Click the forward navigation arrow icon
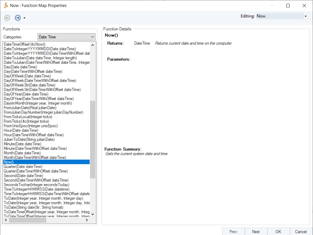313x235 pixels. tap(18, 18)
